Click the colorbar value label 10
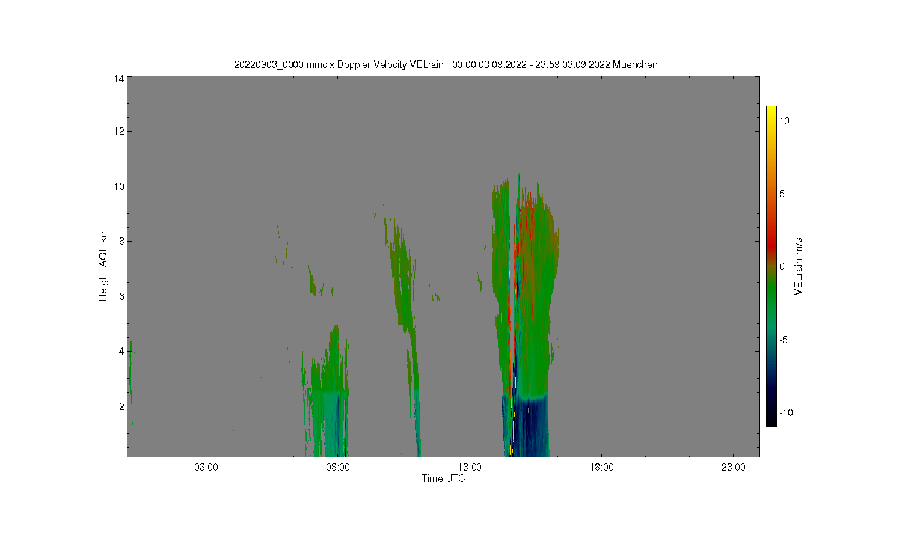The height and width of the screenshot is (541, 902). pos(785,121)
